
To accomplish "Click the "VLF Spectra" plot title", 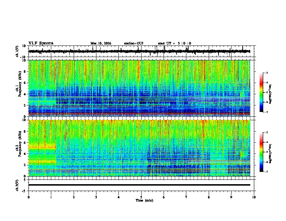I will pyautogui.click(x=41, y=43).
